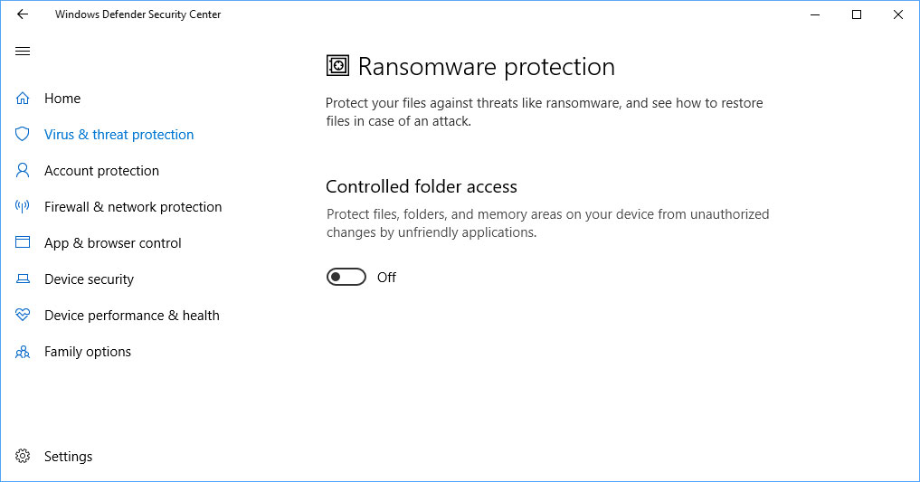Open Settings text link

click(x=69, y=457)
